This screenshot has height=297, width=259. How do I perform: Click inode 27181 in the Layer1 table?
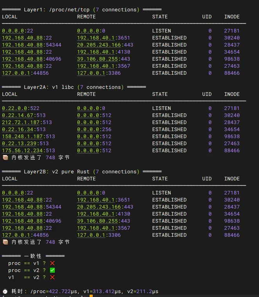(232, 31)
